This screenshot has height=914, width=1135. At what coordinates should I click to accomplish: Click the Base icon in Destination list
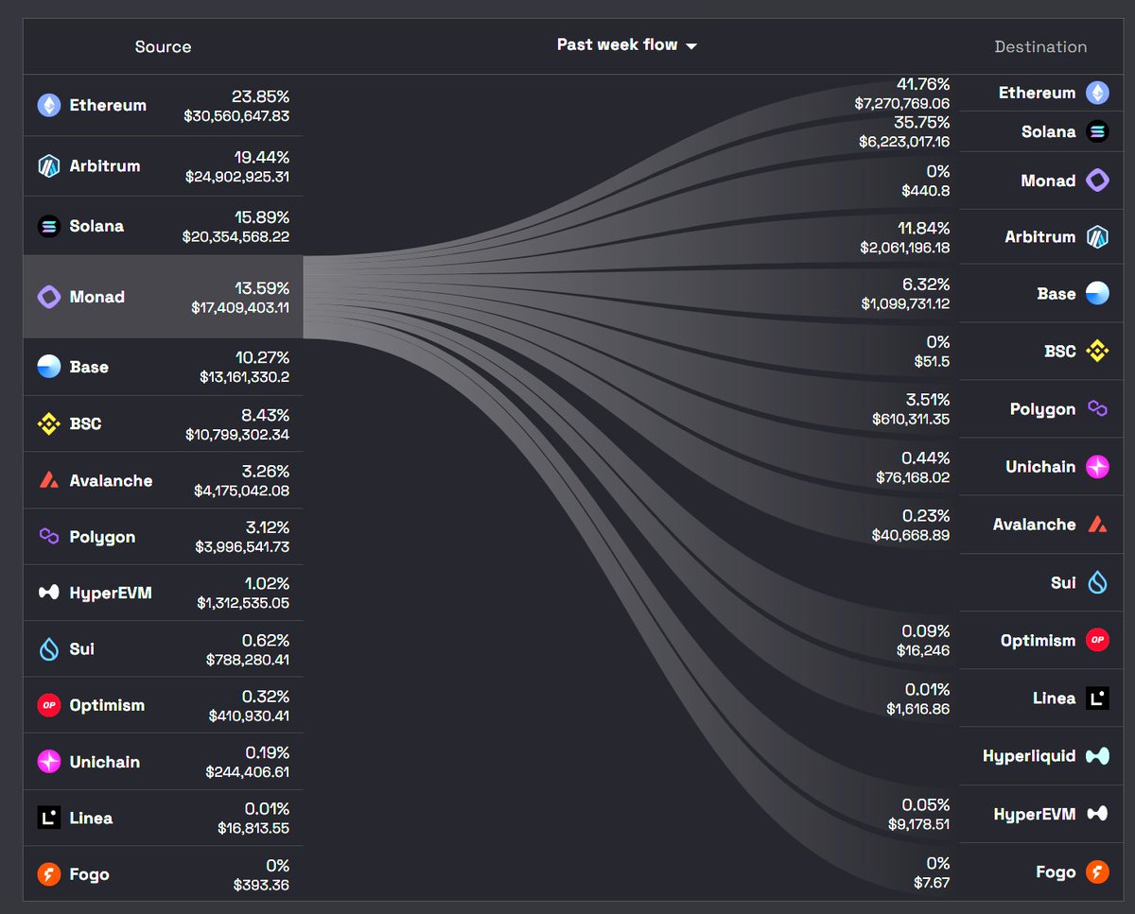1097,294
